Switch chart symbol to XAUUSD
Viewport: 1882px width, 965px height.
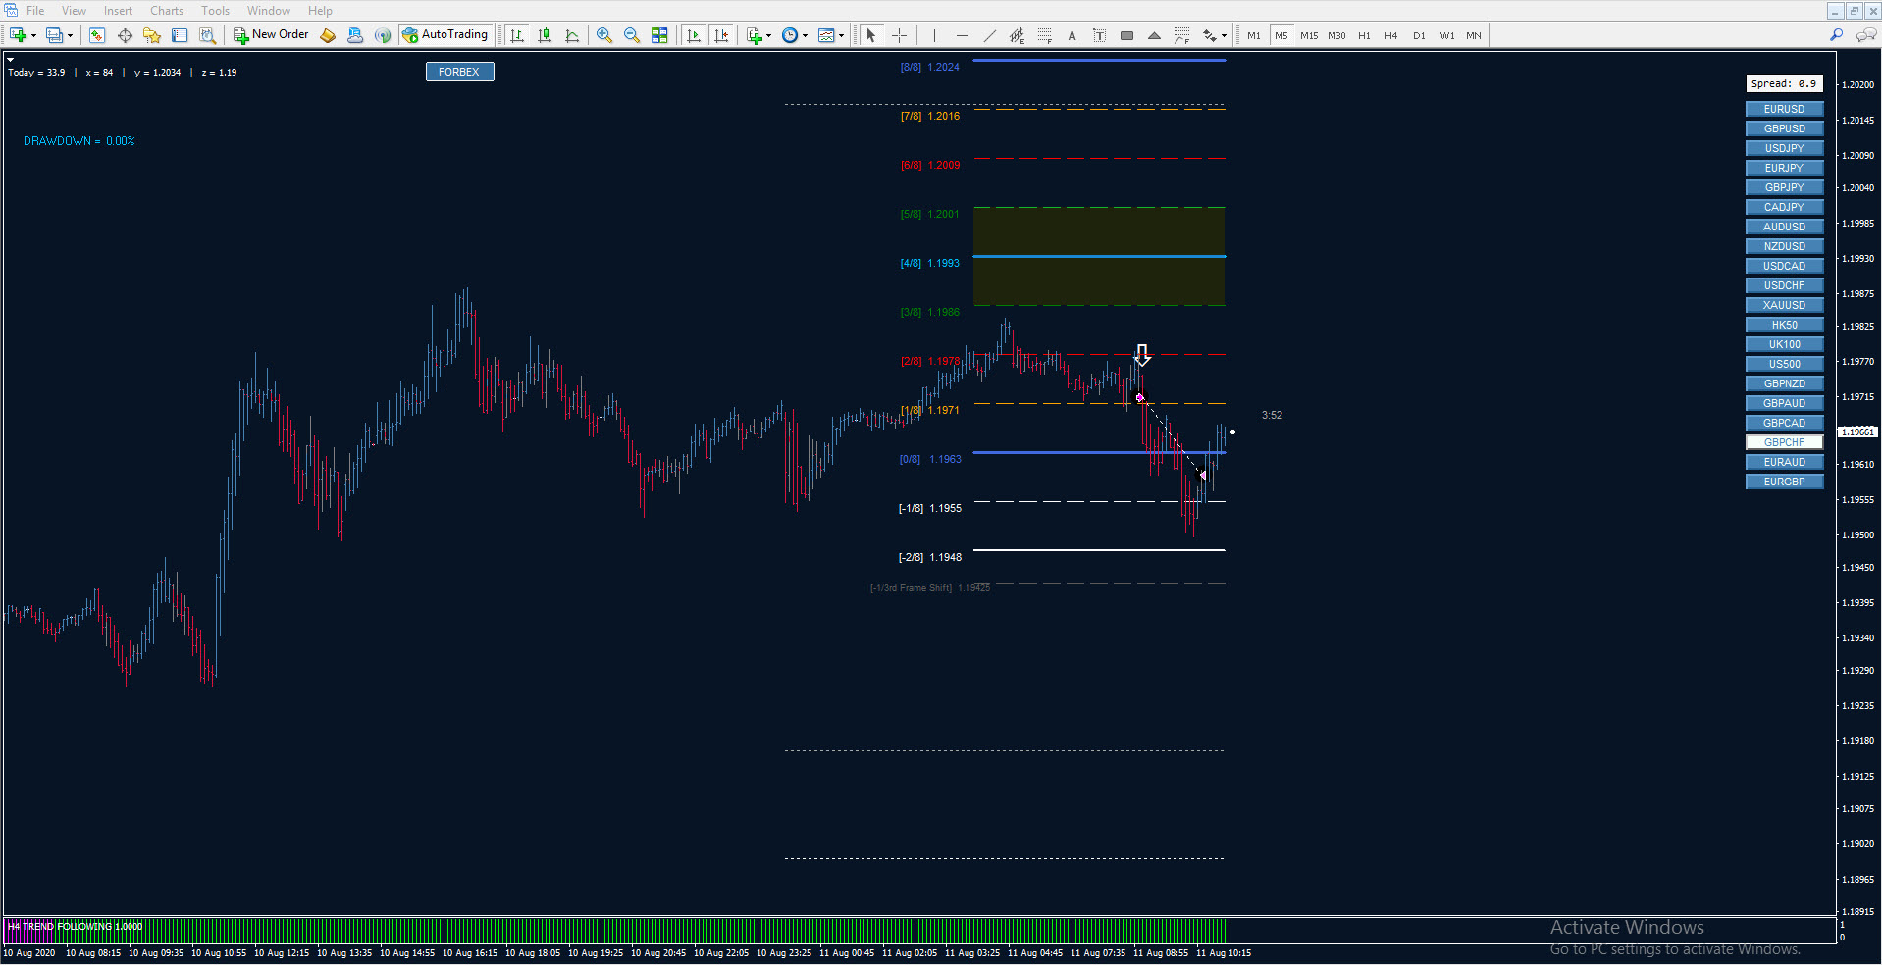1784,305
